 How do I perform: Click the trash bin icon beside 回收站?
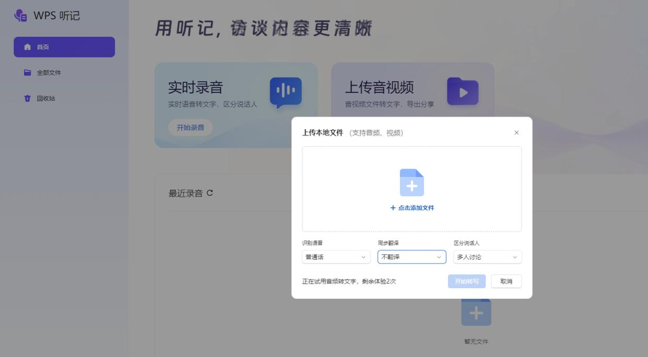coord(28,98)
